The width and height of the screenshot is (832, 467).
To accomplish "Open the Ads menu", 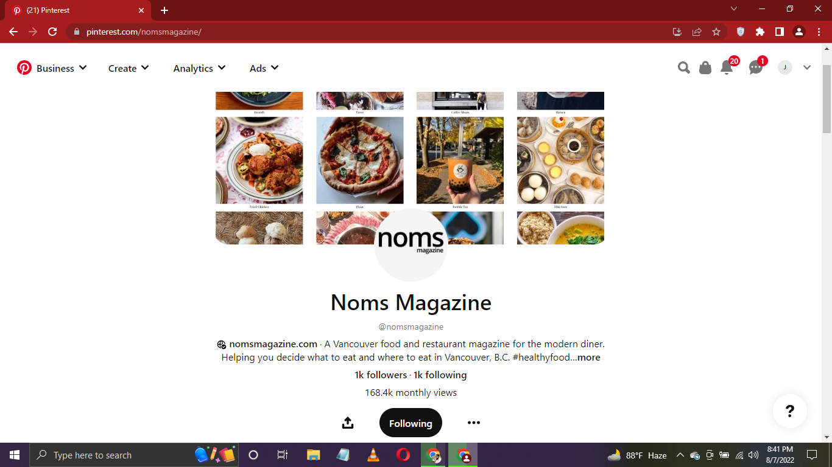I will 264,68.
